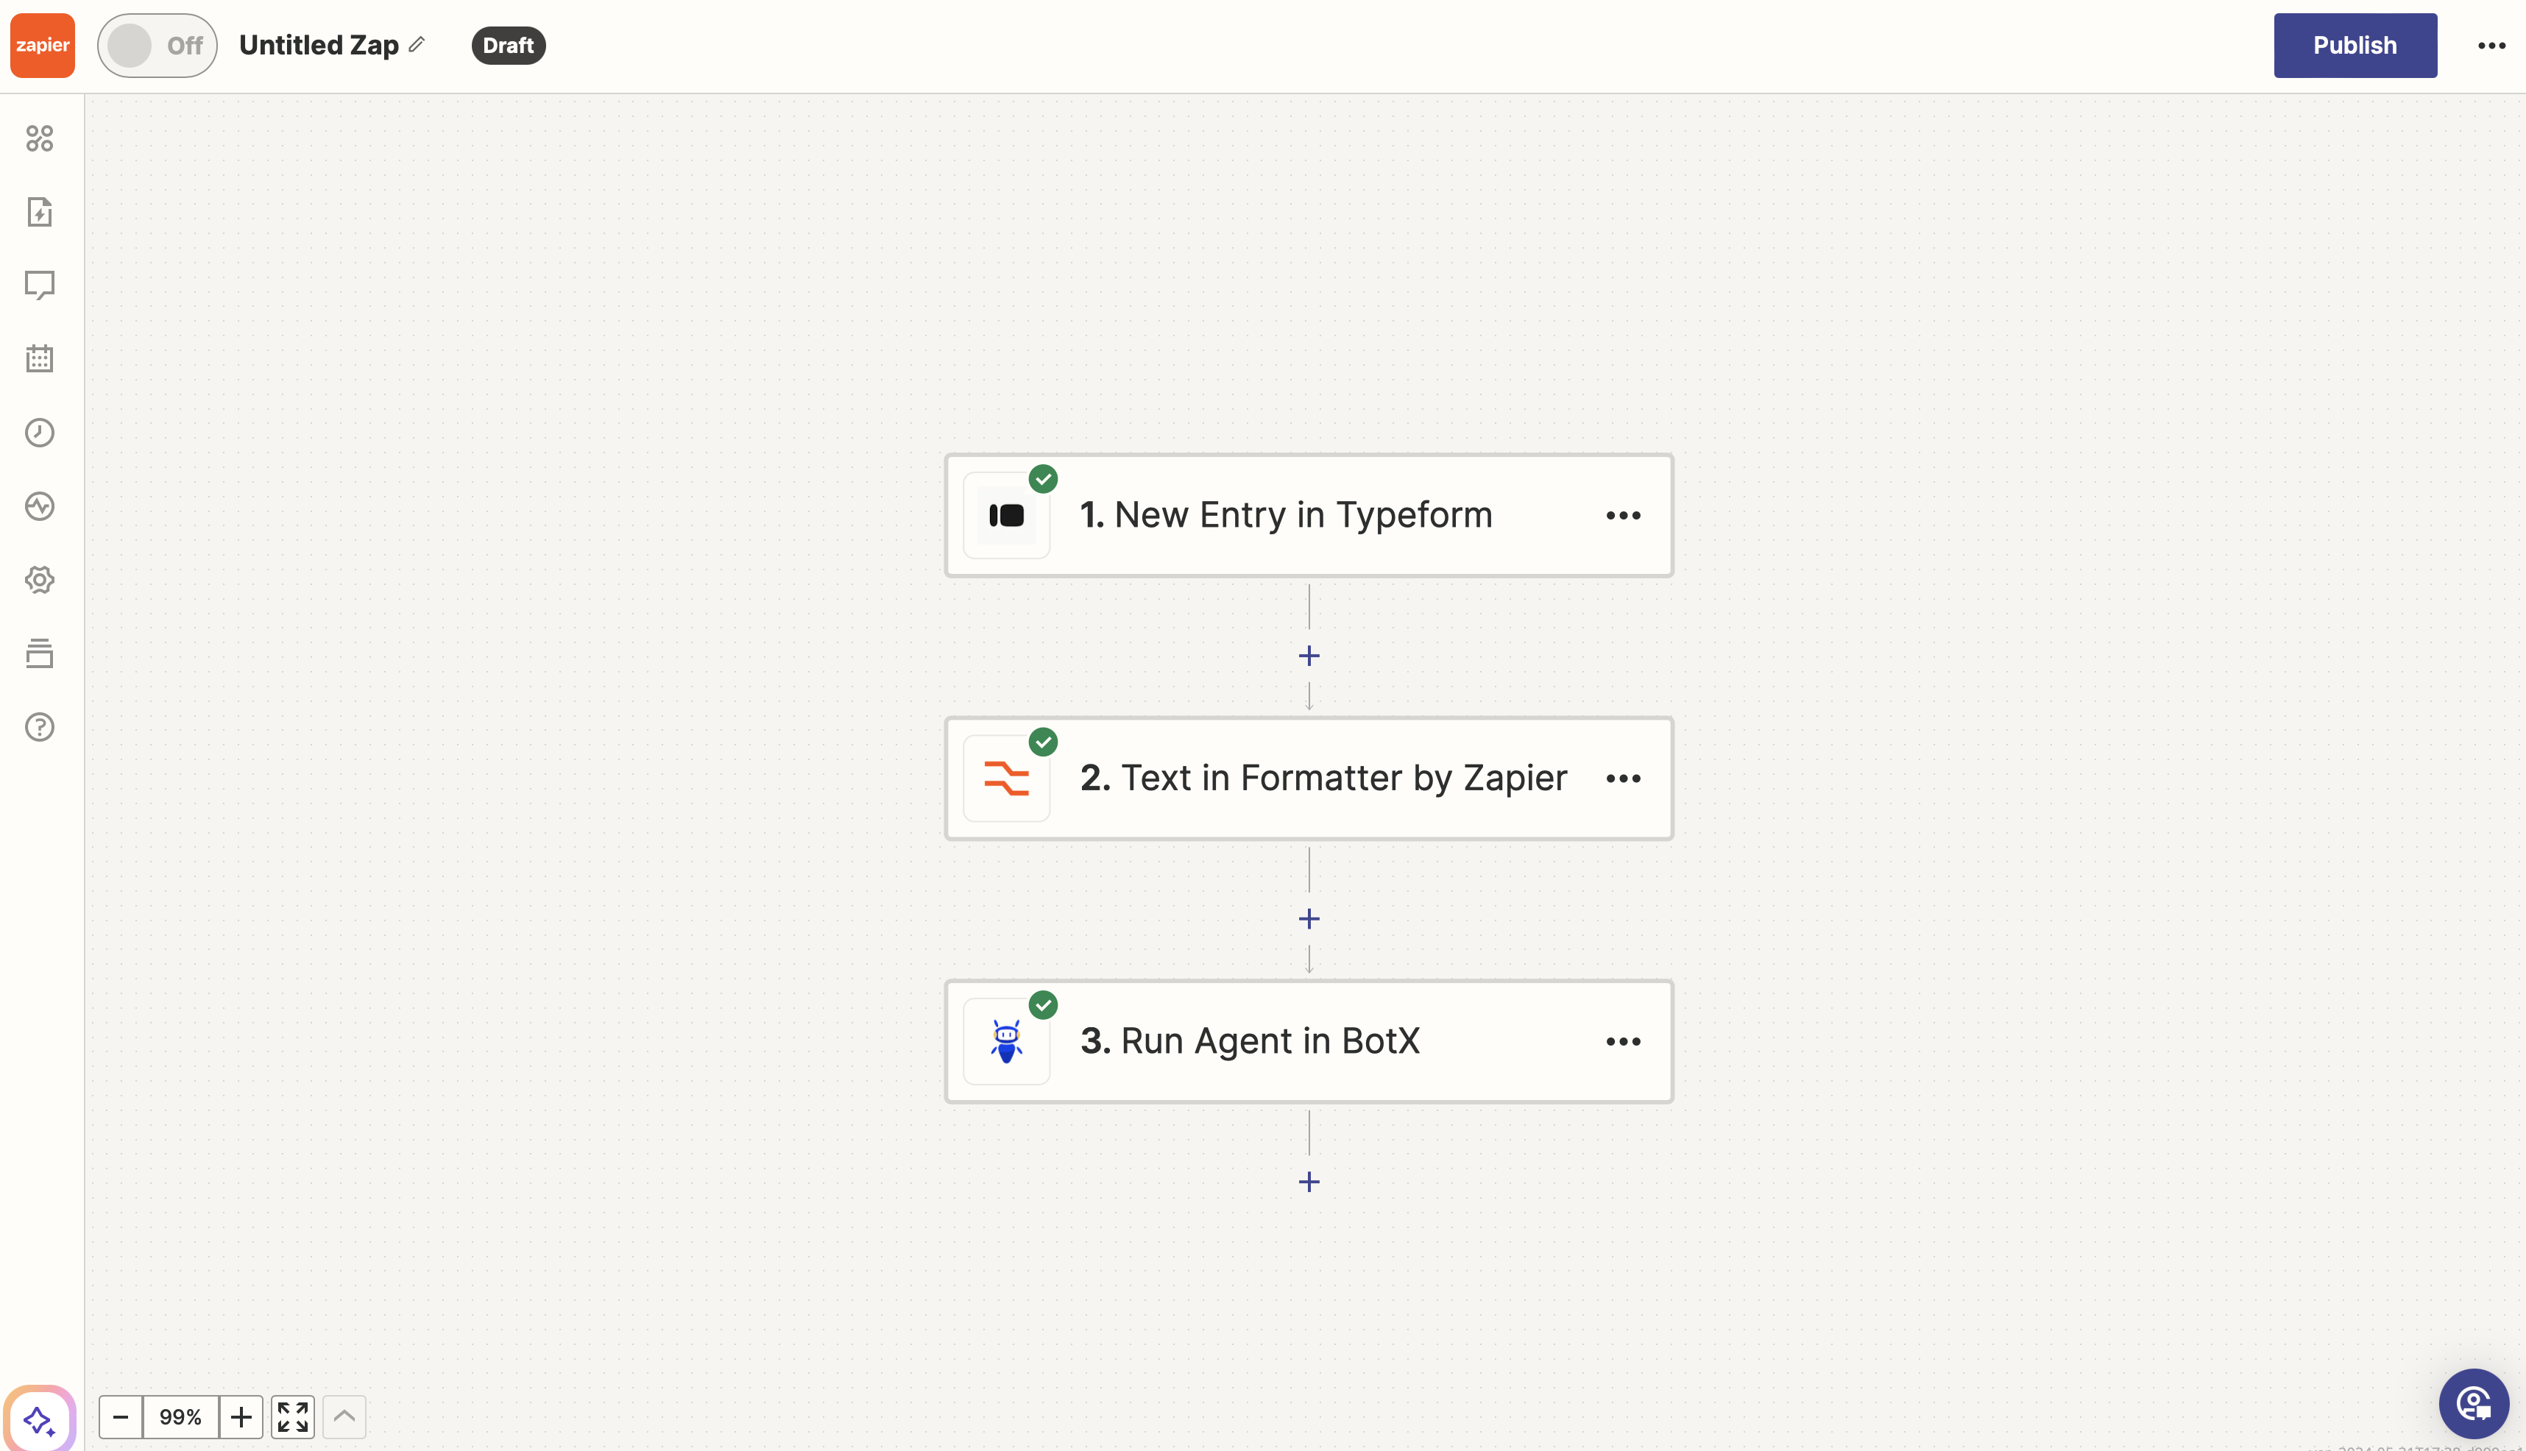Expand the three-dot menu on New Entry step
Viewport: 2526px width, 1451px height.
click(x=1624, y=515)
